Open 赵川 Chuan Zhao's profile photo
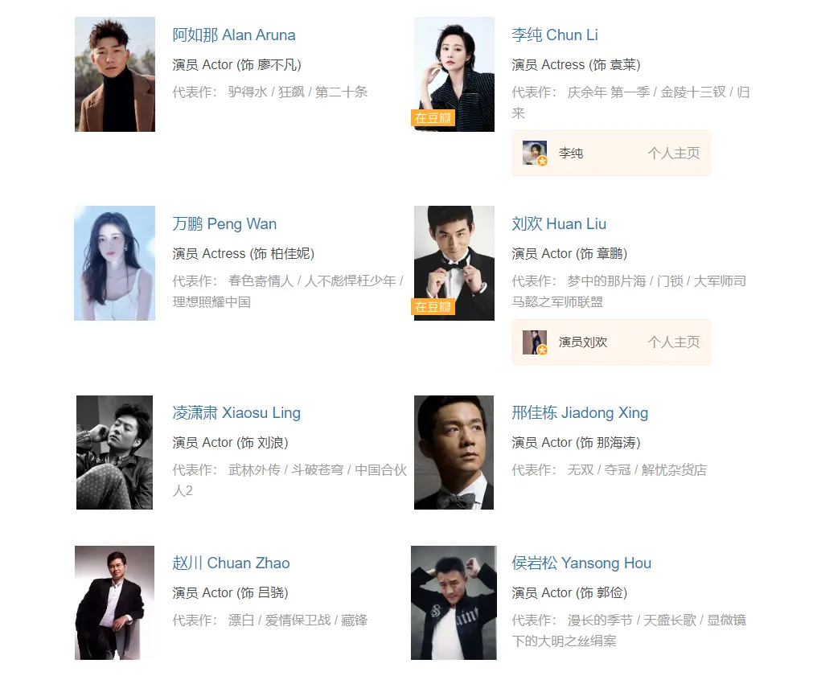 coord(114,603)
